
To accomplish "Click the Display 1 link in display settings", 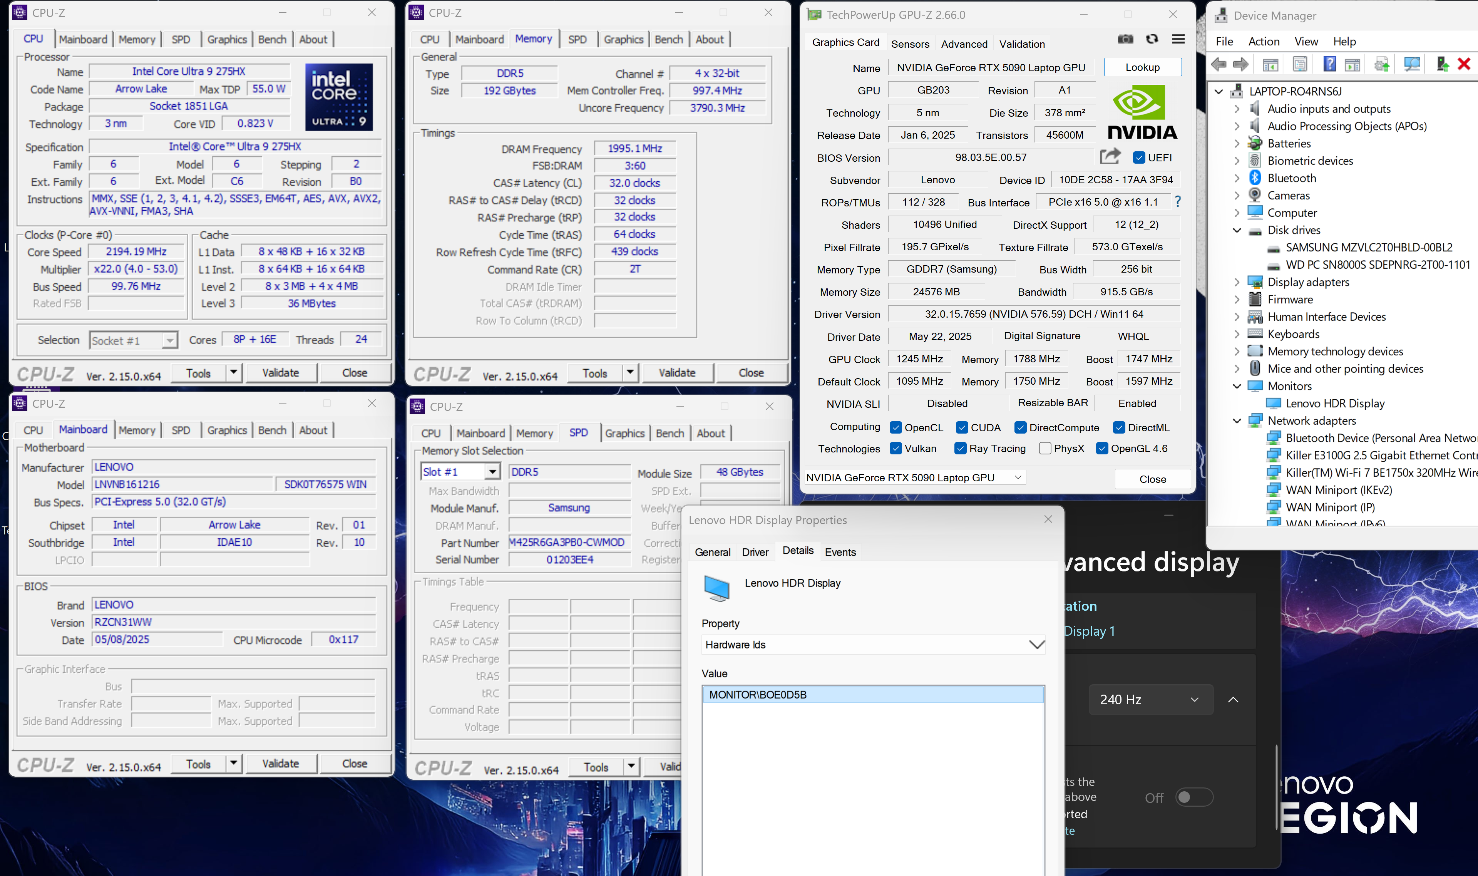I will click(1089, 631).
